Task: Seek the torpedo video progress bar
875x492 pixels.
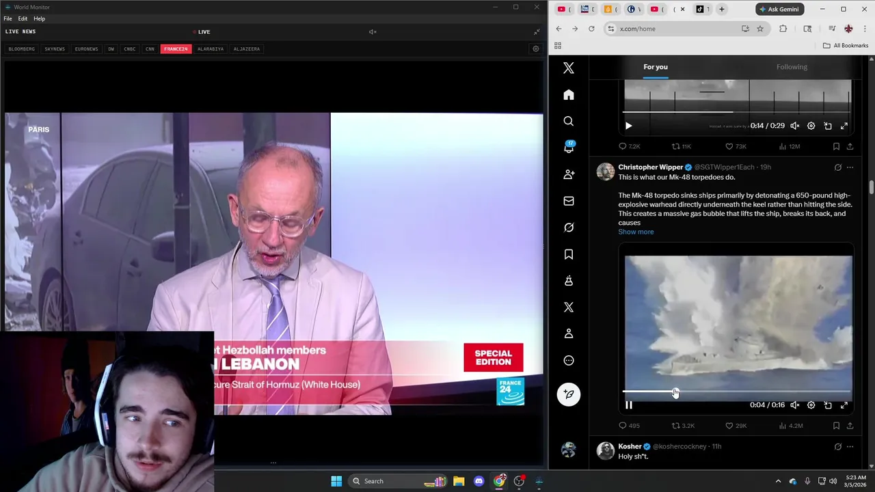Action: (737, 392)
